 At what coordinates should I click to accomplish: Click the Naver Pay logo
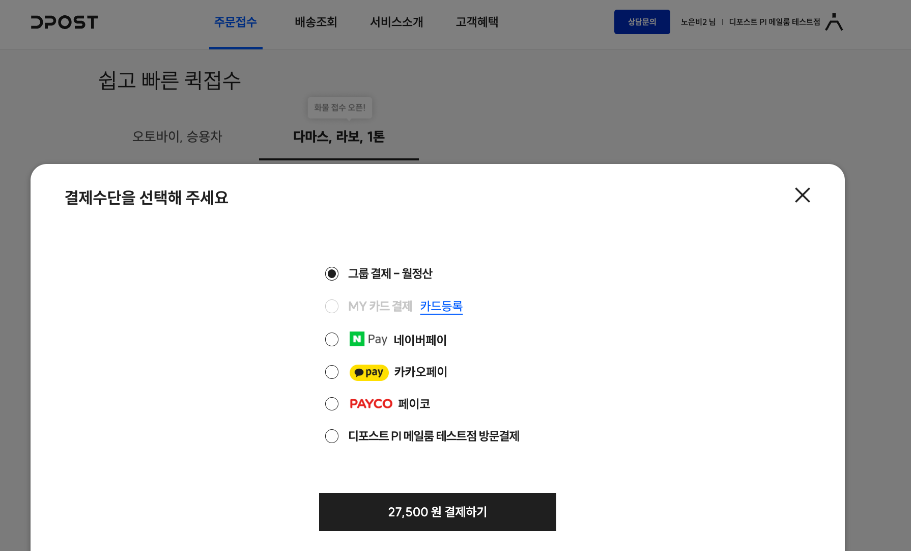(368, 339)
